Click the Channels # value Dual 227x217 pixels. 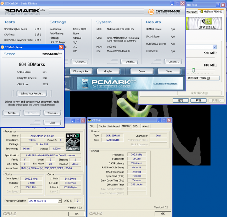pos(158,136)
